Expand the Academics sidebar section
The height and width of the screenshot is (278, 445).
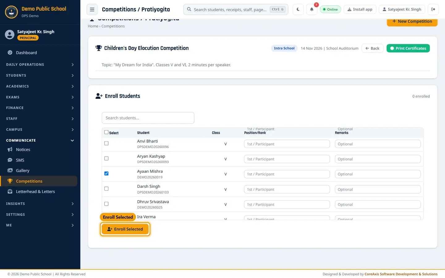[x=40, y=86]
